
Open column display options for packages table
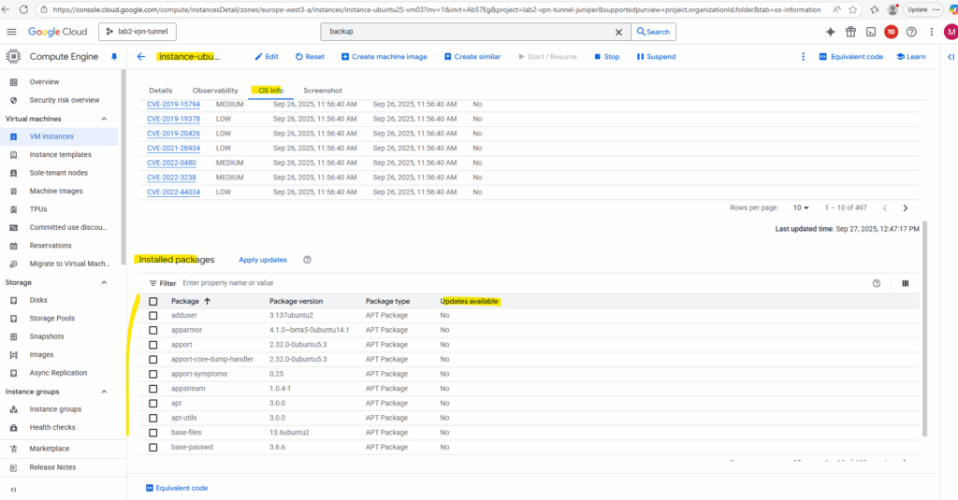[905, 283]
